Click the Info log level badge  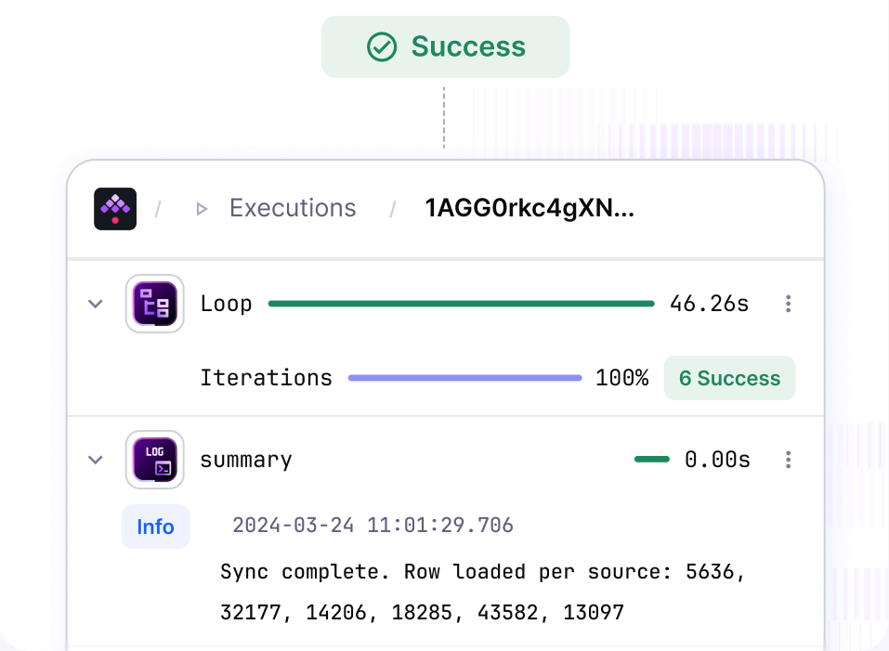155,527
